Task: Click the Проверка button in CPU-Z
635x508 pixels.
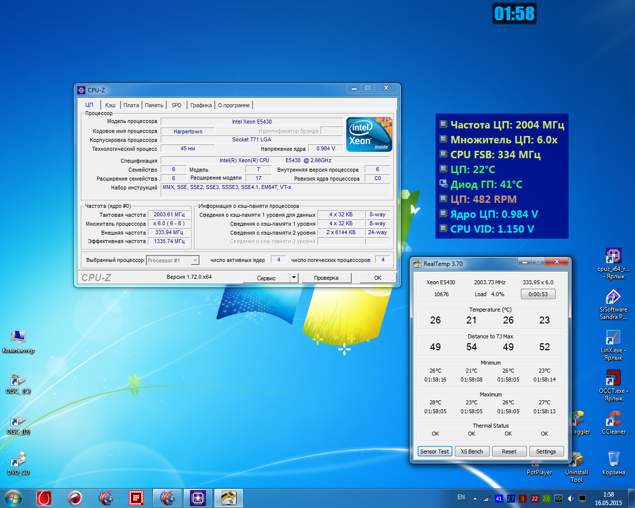Action: [326, 278]
